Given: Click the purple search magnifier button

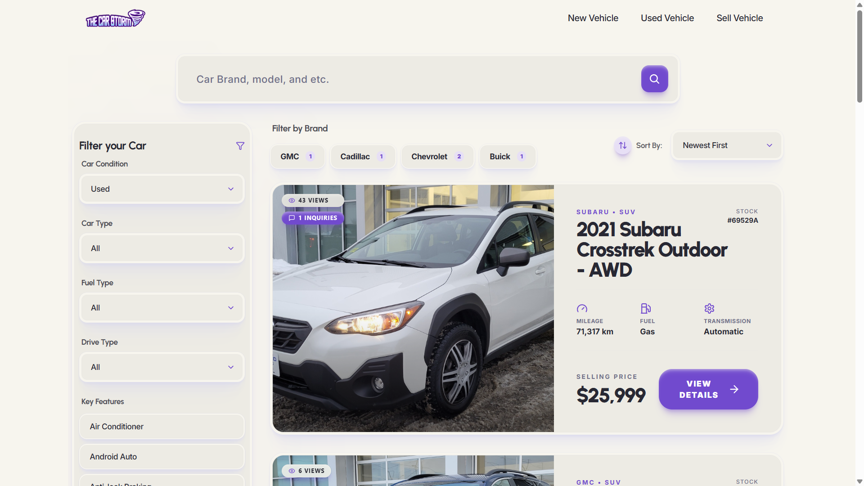Looking at the screenshot, I should 654,79.
